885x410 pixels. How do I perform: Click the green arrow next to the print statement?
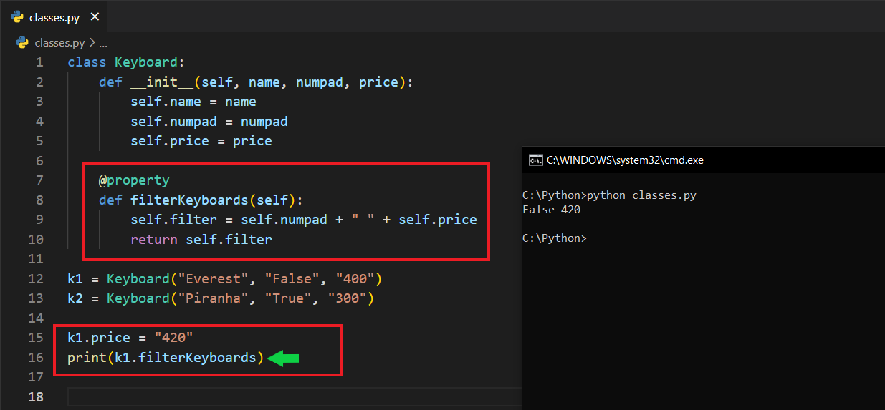tap(283, 358)
